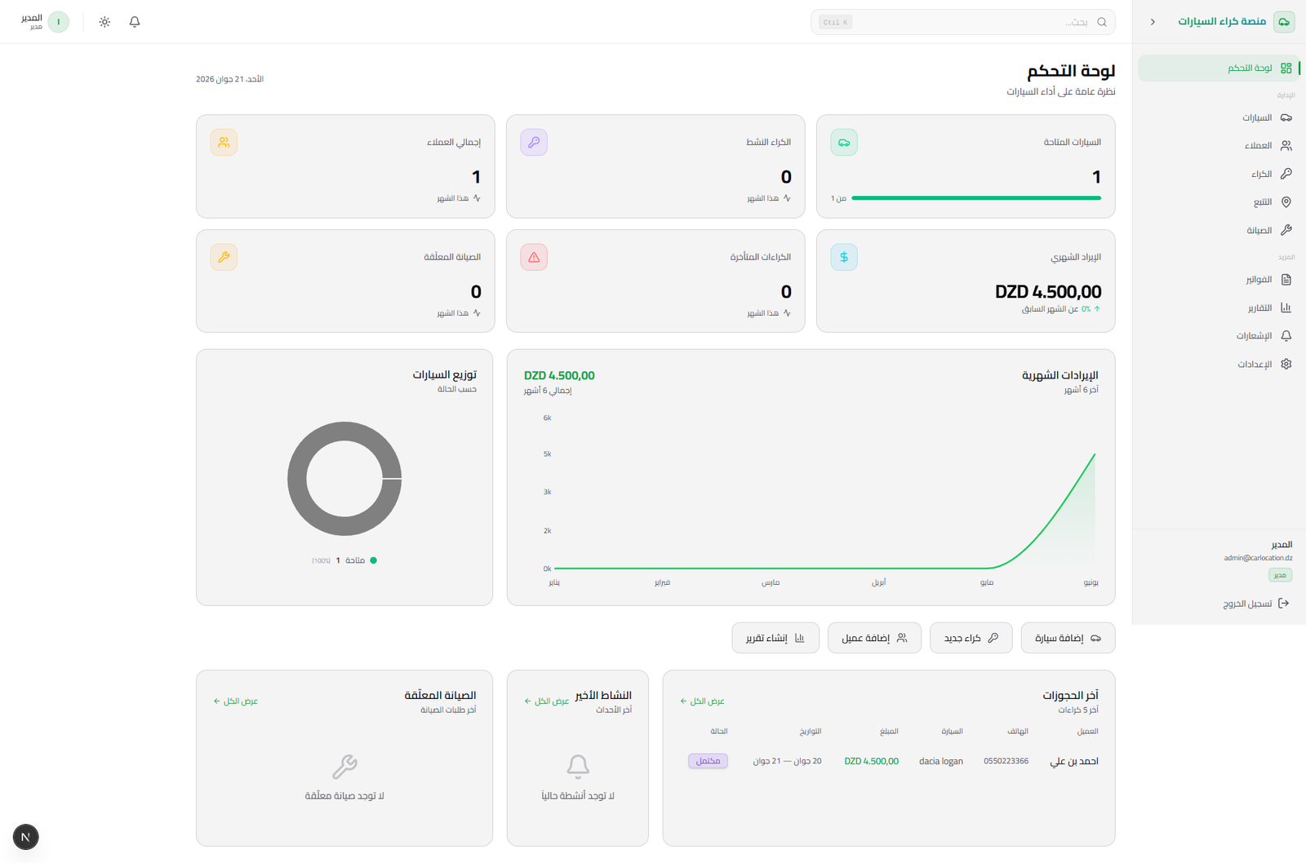This screenshot has width=1306, height=863.
Task: Click the gear icon for الإعدادات
Action: coord(1286,364)
